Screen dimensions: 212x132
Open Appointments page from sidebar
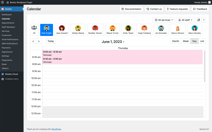tap(8, 23)
